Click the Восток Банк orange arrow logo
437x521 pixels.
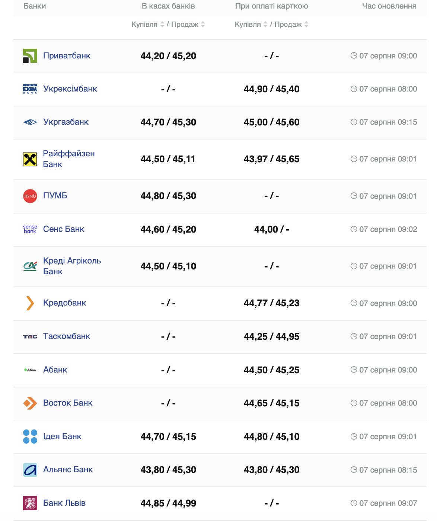point(30,403)
